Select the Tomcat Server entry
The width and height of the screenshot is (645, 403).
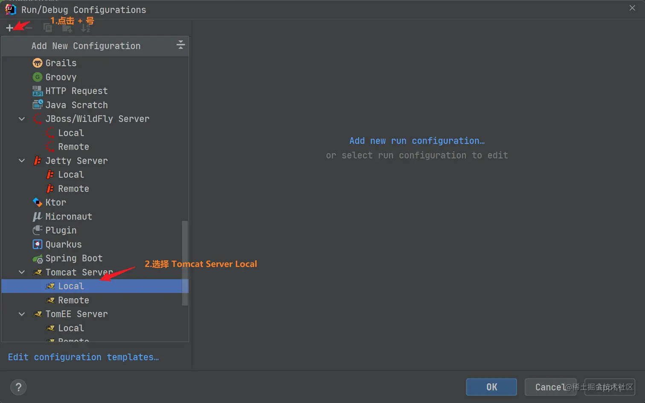click(95, 272)
